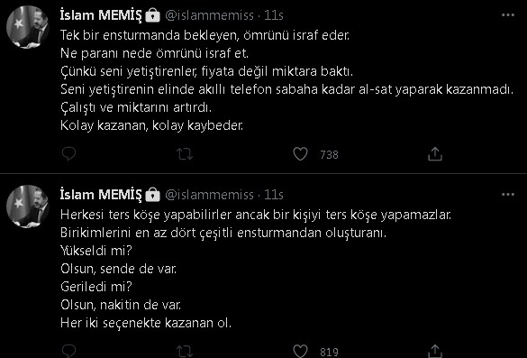Image resolution: width=527 pixels, height=358 pixels.
Task: Share the first tweet
Action: point(435,154)
